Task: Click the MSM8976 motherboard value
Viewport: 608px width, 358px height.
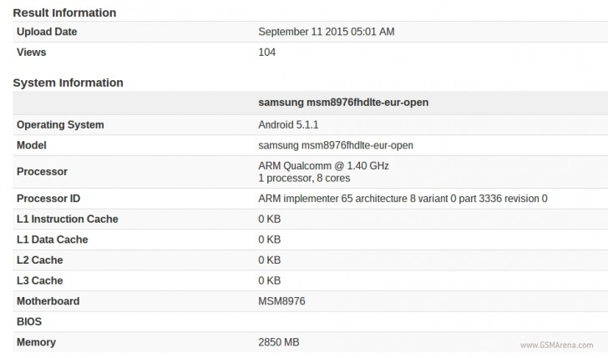Action: [283, 301]
